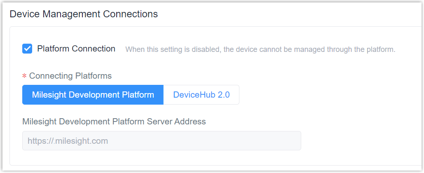This screenshot has height=173, width=424.
Task: Click the https://.milesight.com placeholder text
Action: [68, 141]
